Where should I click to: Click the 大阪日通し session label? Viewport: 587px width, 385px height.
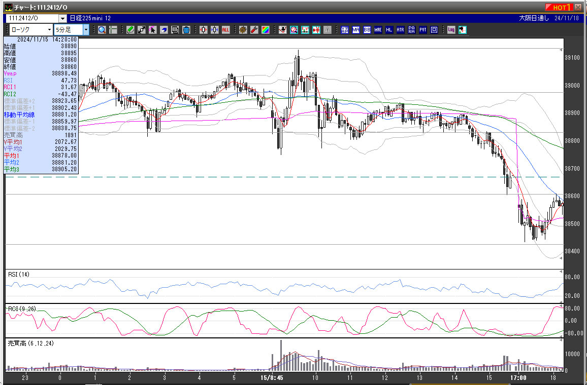(x=534, y=18)
